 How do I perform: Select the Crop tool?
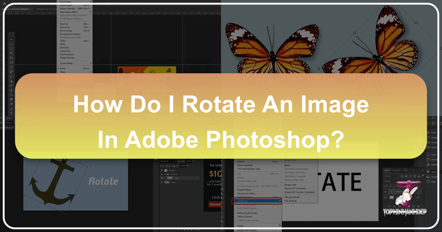point(11,58)
